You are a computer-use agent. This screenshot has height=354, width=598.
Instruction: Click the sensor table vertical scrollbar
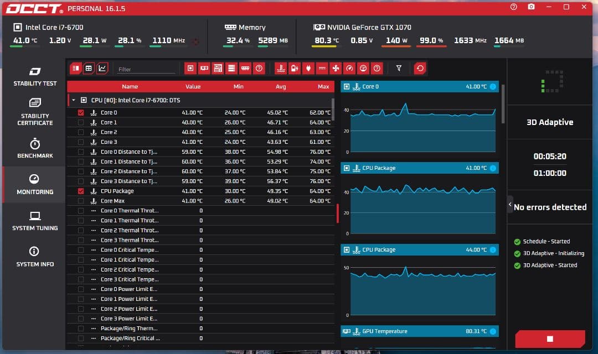tap(333, 110)
